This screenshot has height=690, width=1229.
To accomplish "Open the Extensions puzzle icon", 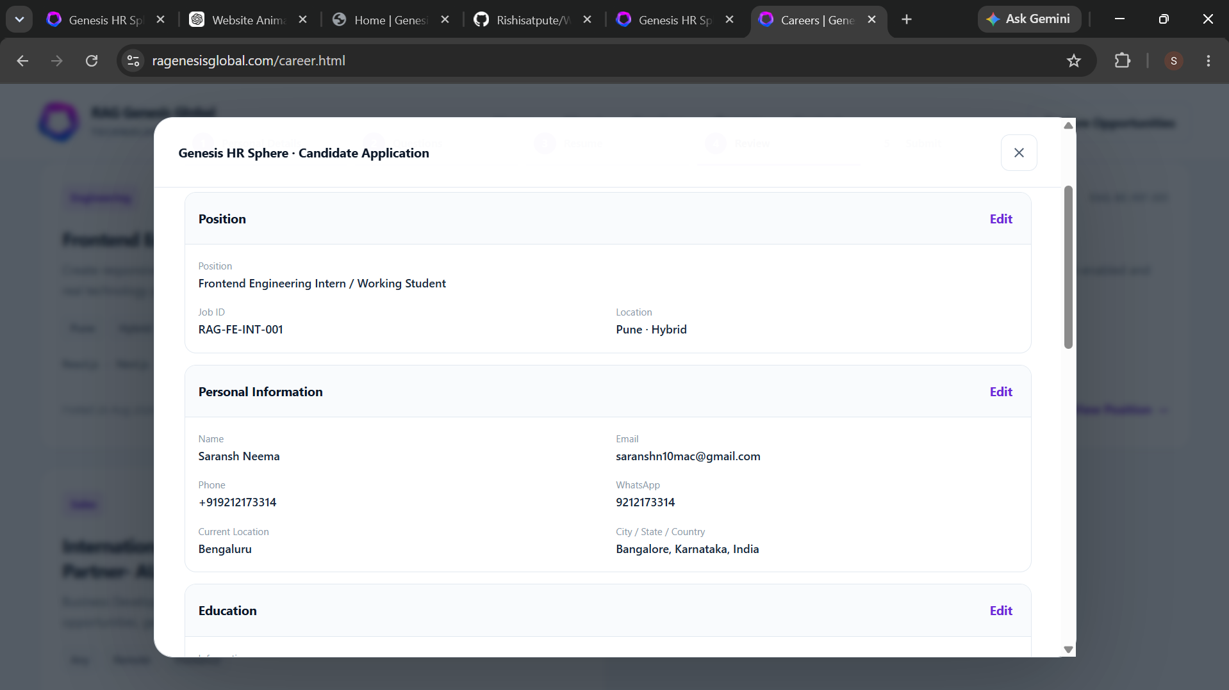I will click(1123, 61).
